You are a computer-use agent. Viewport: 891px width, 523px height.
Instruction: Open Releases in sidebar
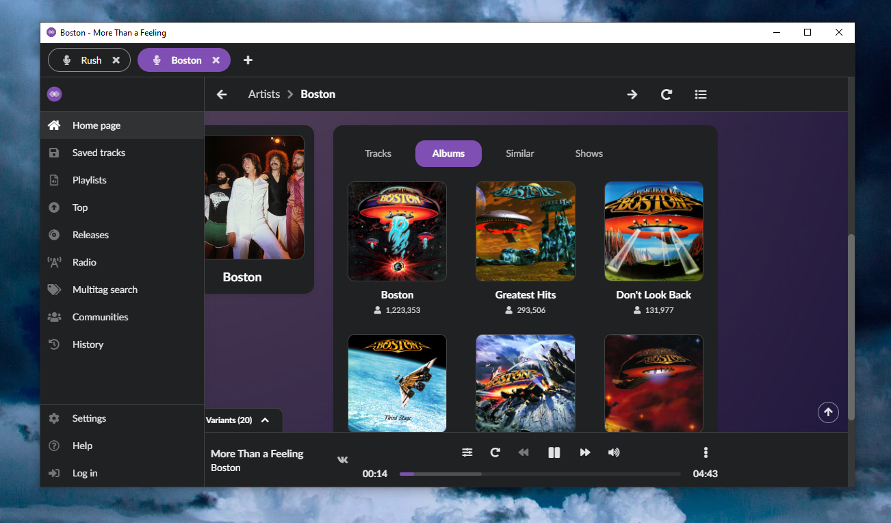point(122,235)
